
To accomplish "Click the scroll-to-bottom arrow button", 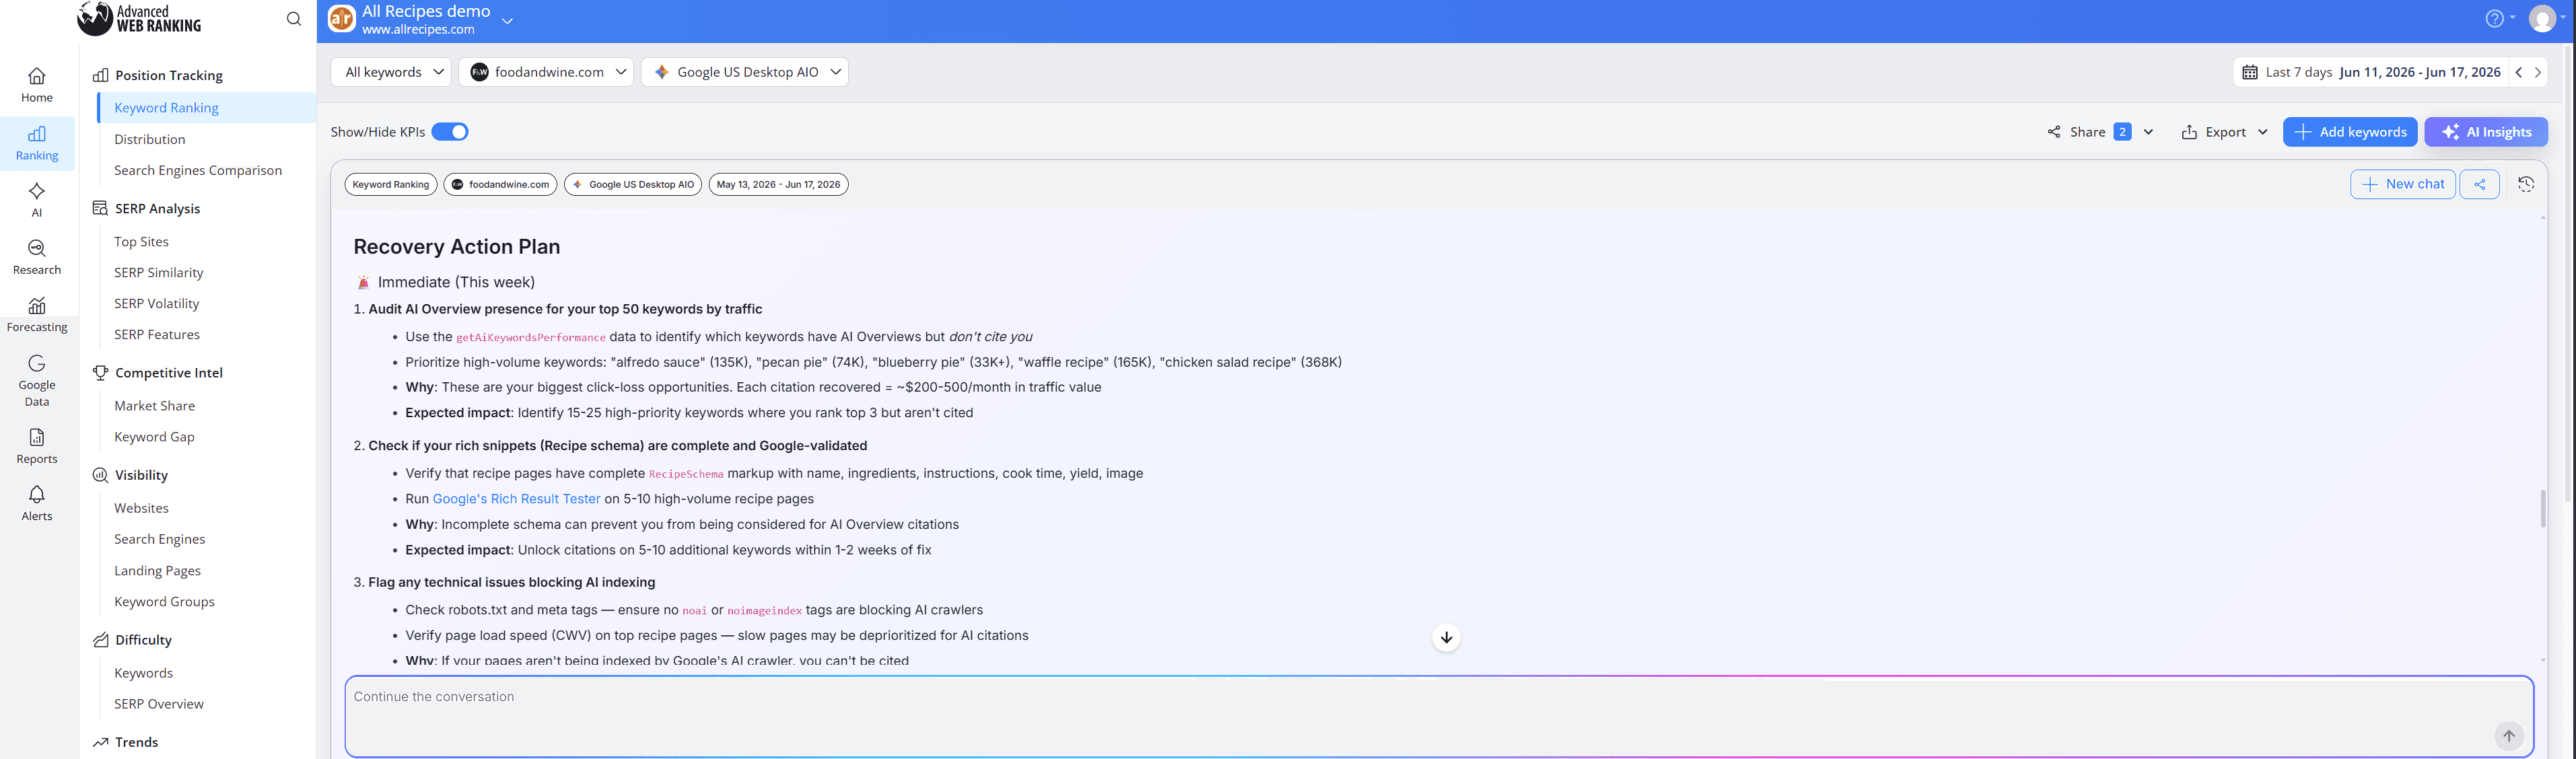I will [1445, 637].
